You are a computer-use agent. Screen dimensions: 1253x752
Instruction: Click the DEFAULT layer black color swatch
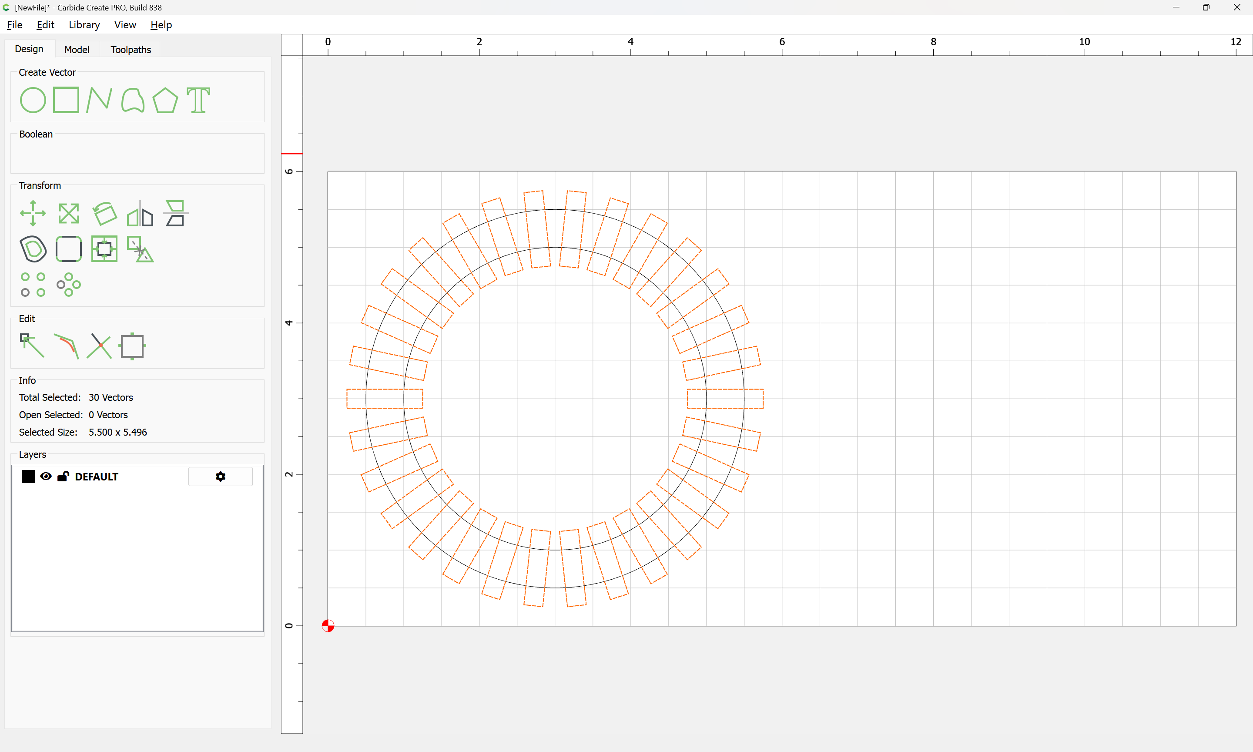[28, 477]
